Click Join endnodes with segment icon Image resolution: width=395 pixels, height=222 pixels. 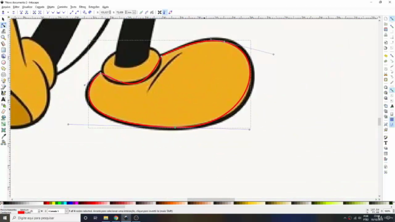35,12
